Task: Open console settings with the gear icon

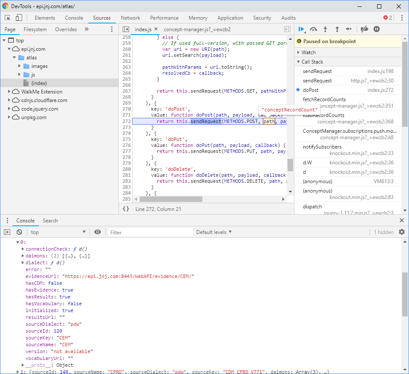Action: coord(401,232)
